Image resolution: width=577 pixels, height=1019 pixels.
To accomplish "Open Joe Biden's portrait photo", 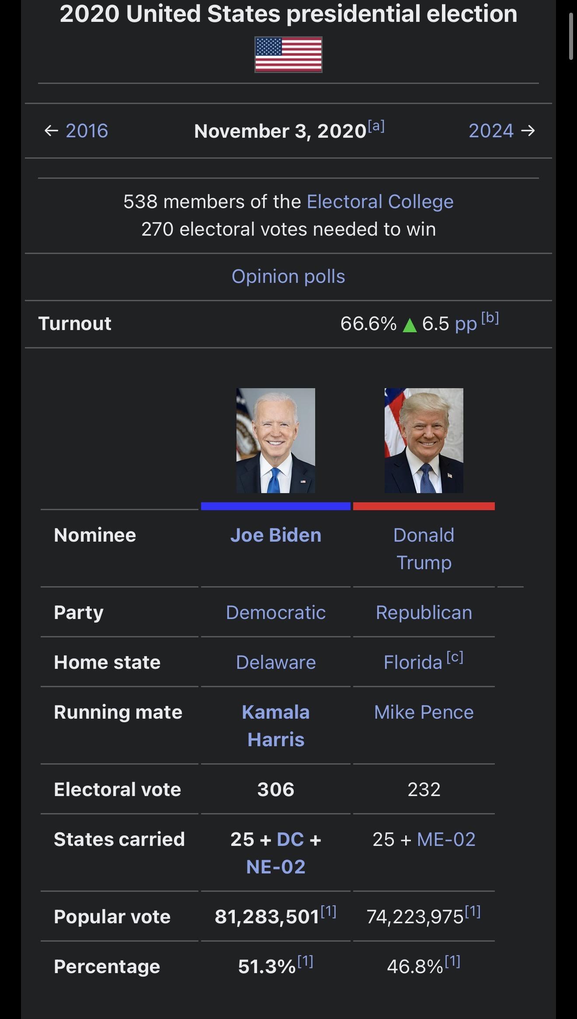I will click(x=276, y=441).
